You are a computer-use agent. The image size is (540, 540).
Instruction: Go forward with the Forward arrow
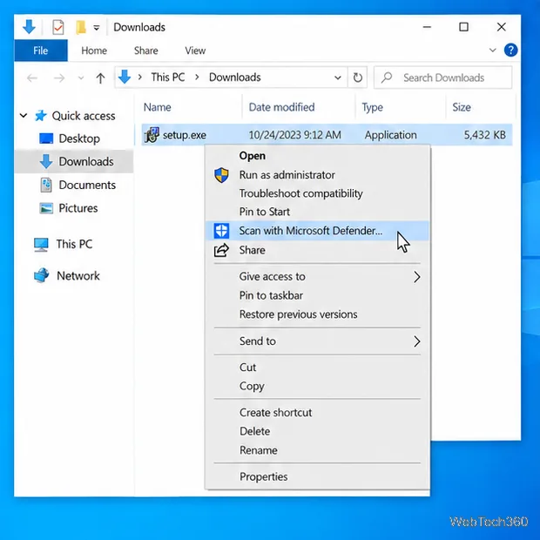(x=59, y=78)
